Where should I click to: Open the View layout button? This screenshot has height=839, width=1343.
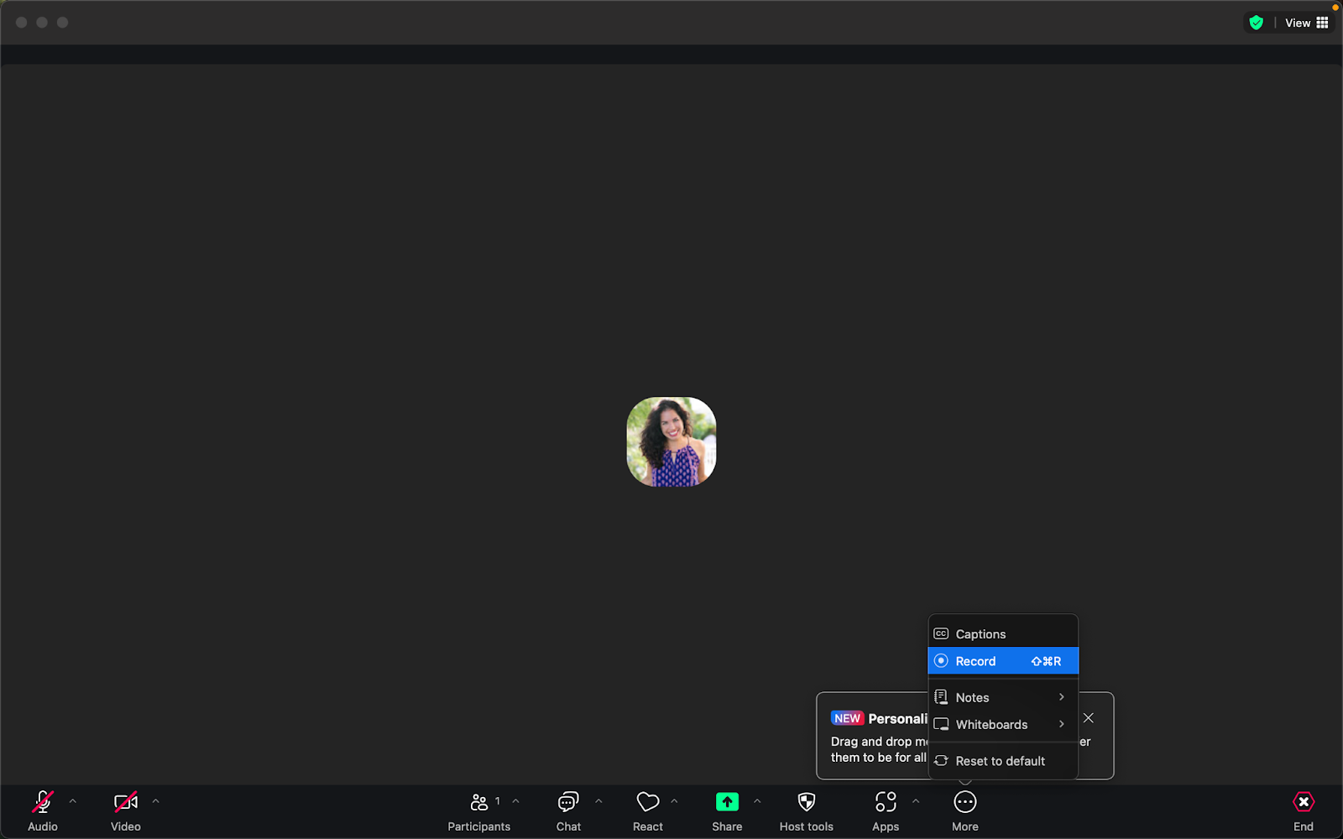1307,23
